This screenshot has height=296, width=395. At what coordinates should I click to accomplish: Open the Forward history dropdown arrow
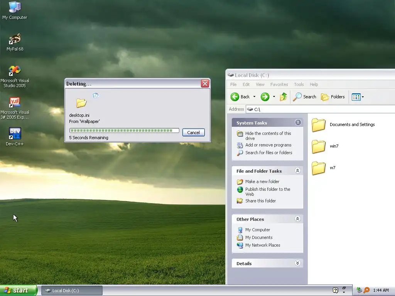click(274, 97)
